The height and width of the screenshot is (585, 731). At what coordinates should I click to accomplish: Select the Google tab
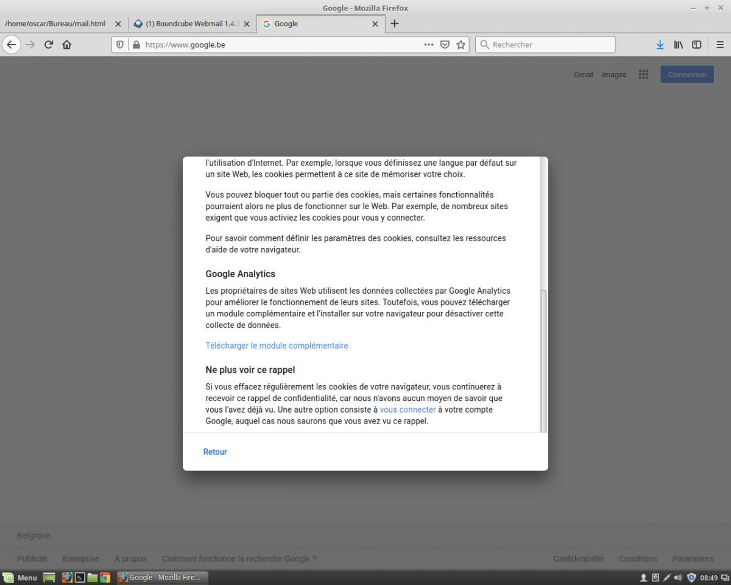(x=321, y=24)
